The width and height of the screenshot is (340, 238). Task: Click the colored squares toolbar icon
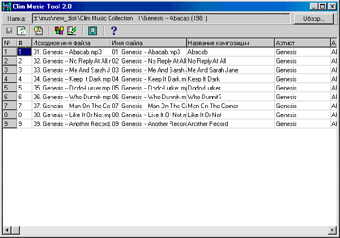click(59, 31)
